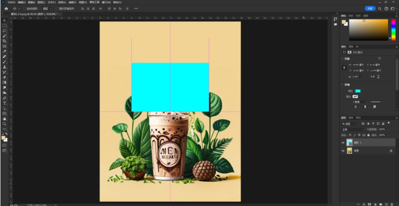This screenshot has height=206, width=399.
Task: Enable the Auto-Select checkbox
Action: [x=24, y=9]
